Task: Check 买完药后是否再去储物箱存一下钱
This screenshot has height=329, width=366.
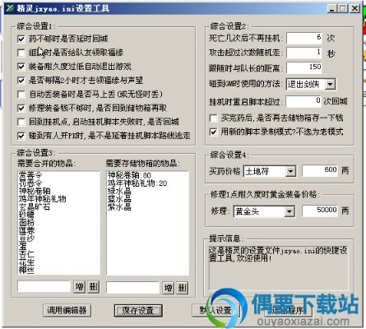Action: [213, 118]
